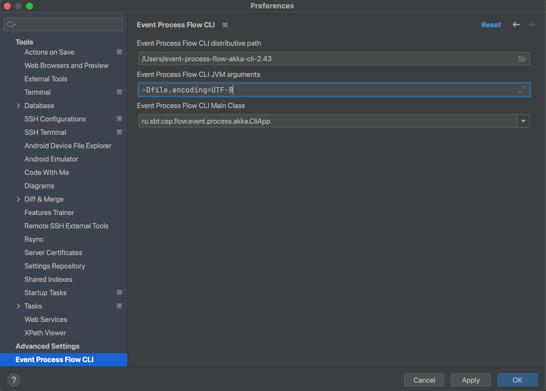
Task: Confirm settings with OK
Action: click(x=517, y=380)
